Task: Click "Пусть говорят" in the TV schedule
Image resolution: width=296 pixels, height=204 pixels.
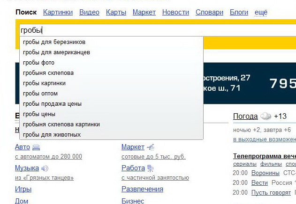Action: pos(272,193)
